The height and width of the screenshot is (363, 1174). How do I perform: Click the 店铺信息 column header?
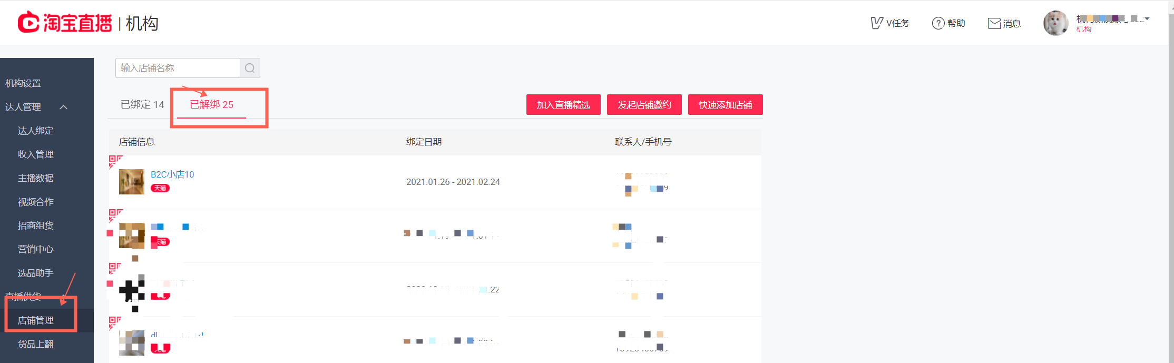137,142
